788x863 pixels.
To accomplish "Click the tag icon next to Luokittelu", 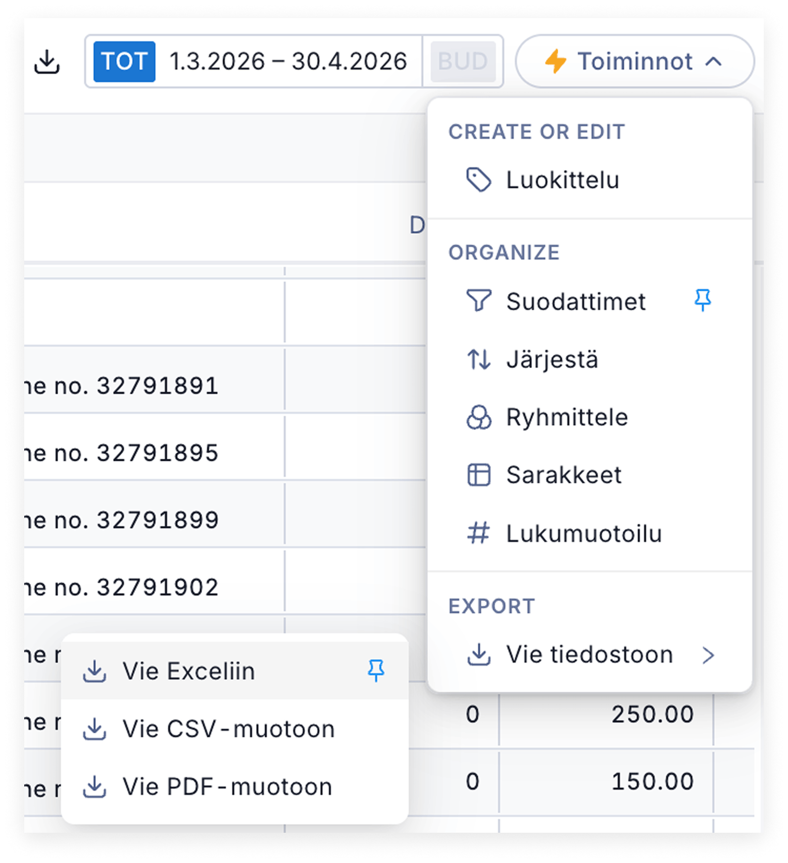I will click(x=478, y=180).
